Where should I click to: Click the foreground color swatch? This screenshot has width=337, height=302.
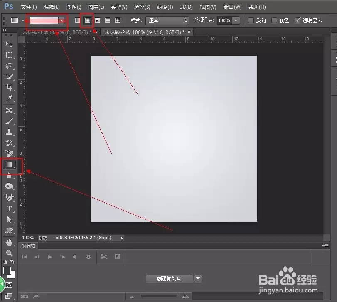7,270
